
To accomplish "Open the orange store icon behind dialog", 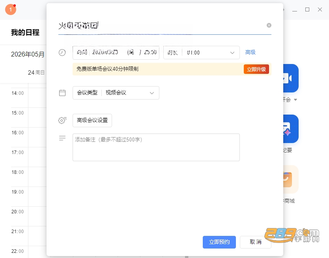I will [291, 179].
